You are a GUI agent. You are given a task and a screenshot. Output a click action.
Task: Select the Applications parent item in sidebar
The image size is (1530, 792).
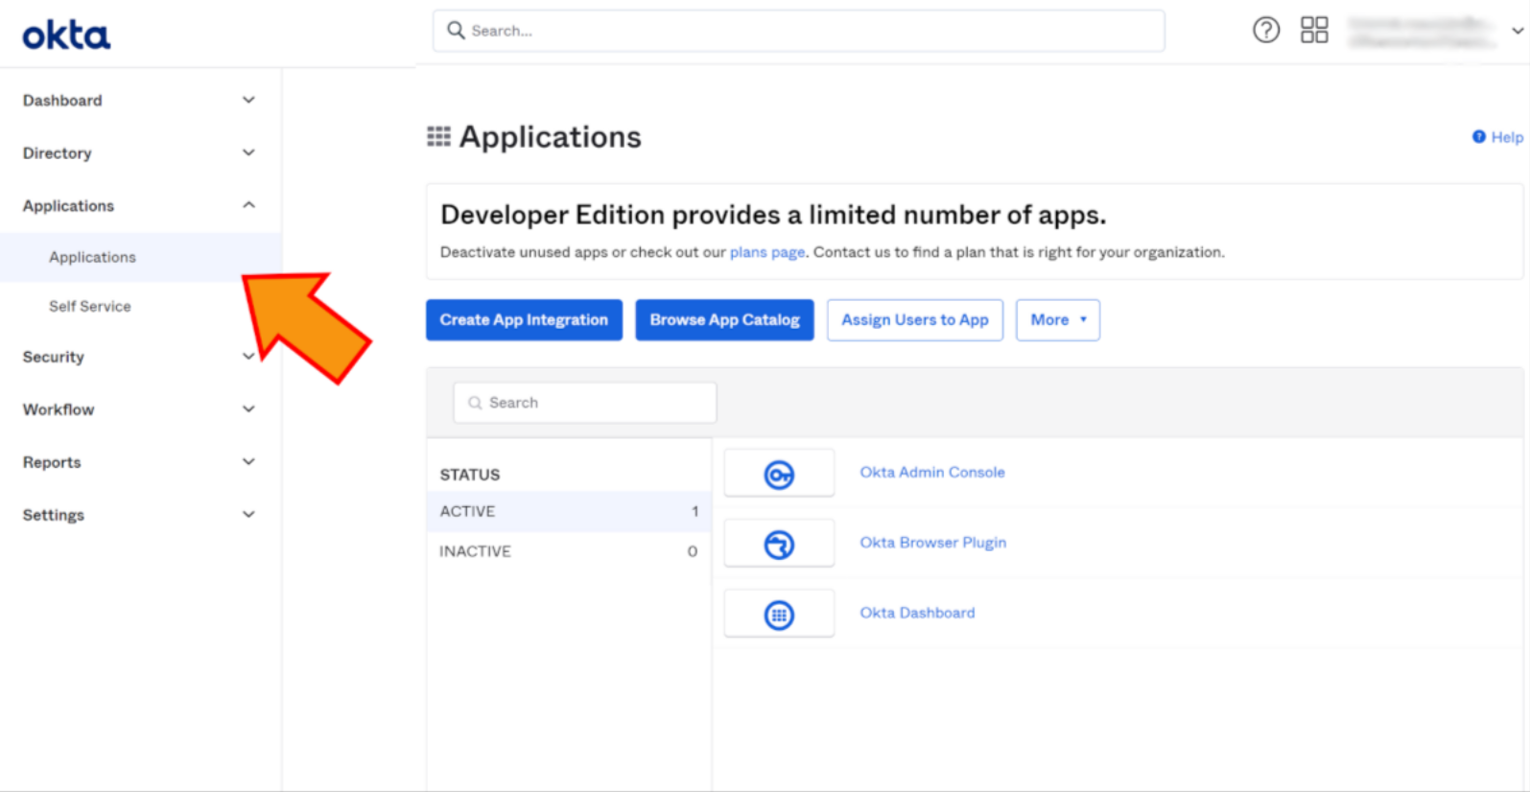68,206
